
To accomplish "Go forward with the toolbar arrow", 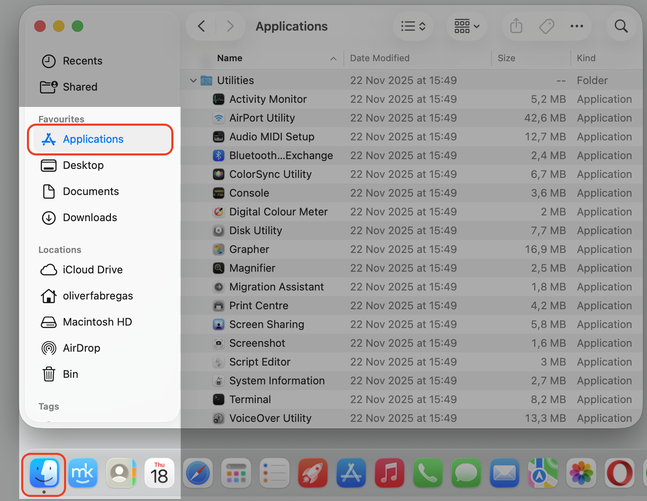I will click(230, 26).
